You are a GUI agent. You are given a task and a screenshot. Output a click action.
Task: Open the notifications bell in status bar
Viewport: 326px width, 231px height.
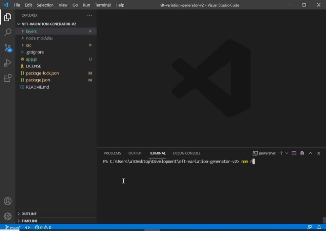[x=319, y=227]
